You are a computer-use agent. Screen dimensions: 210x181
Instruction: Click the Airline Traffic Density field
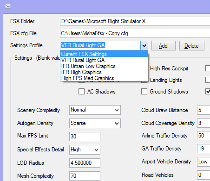pyautogui.click(x=203, y=136)
